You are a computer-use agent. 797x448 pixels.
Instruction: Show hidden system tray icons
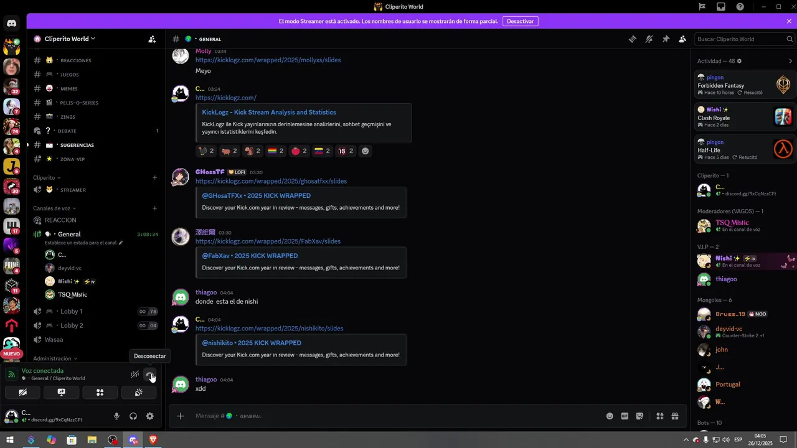(687, 440)
